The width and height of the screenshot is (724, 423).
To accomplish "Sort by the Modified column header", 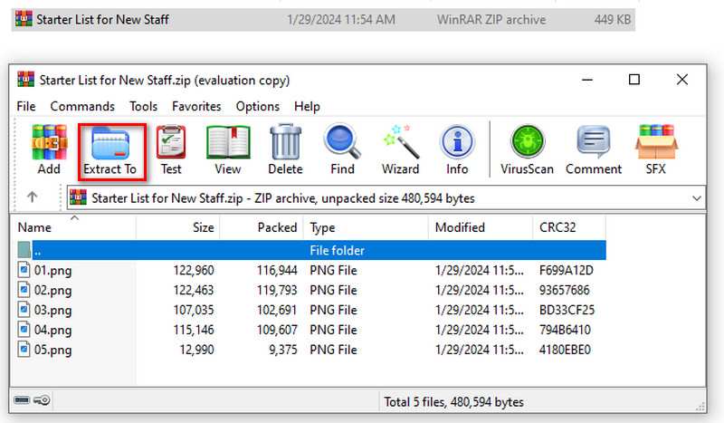I will (481, 227).
